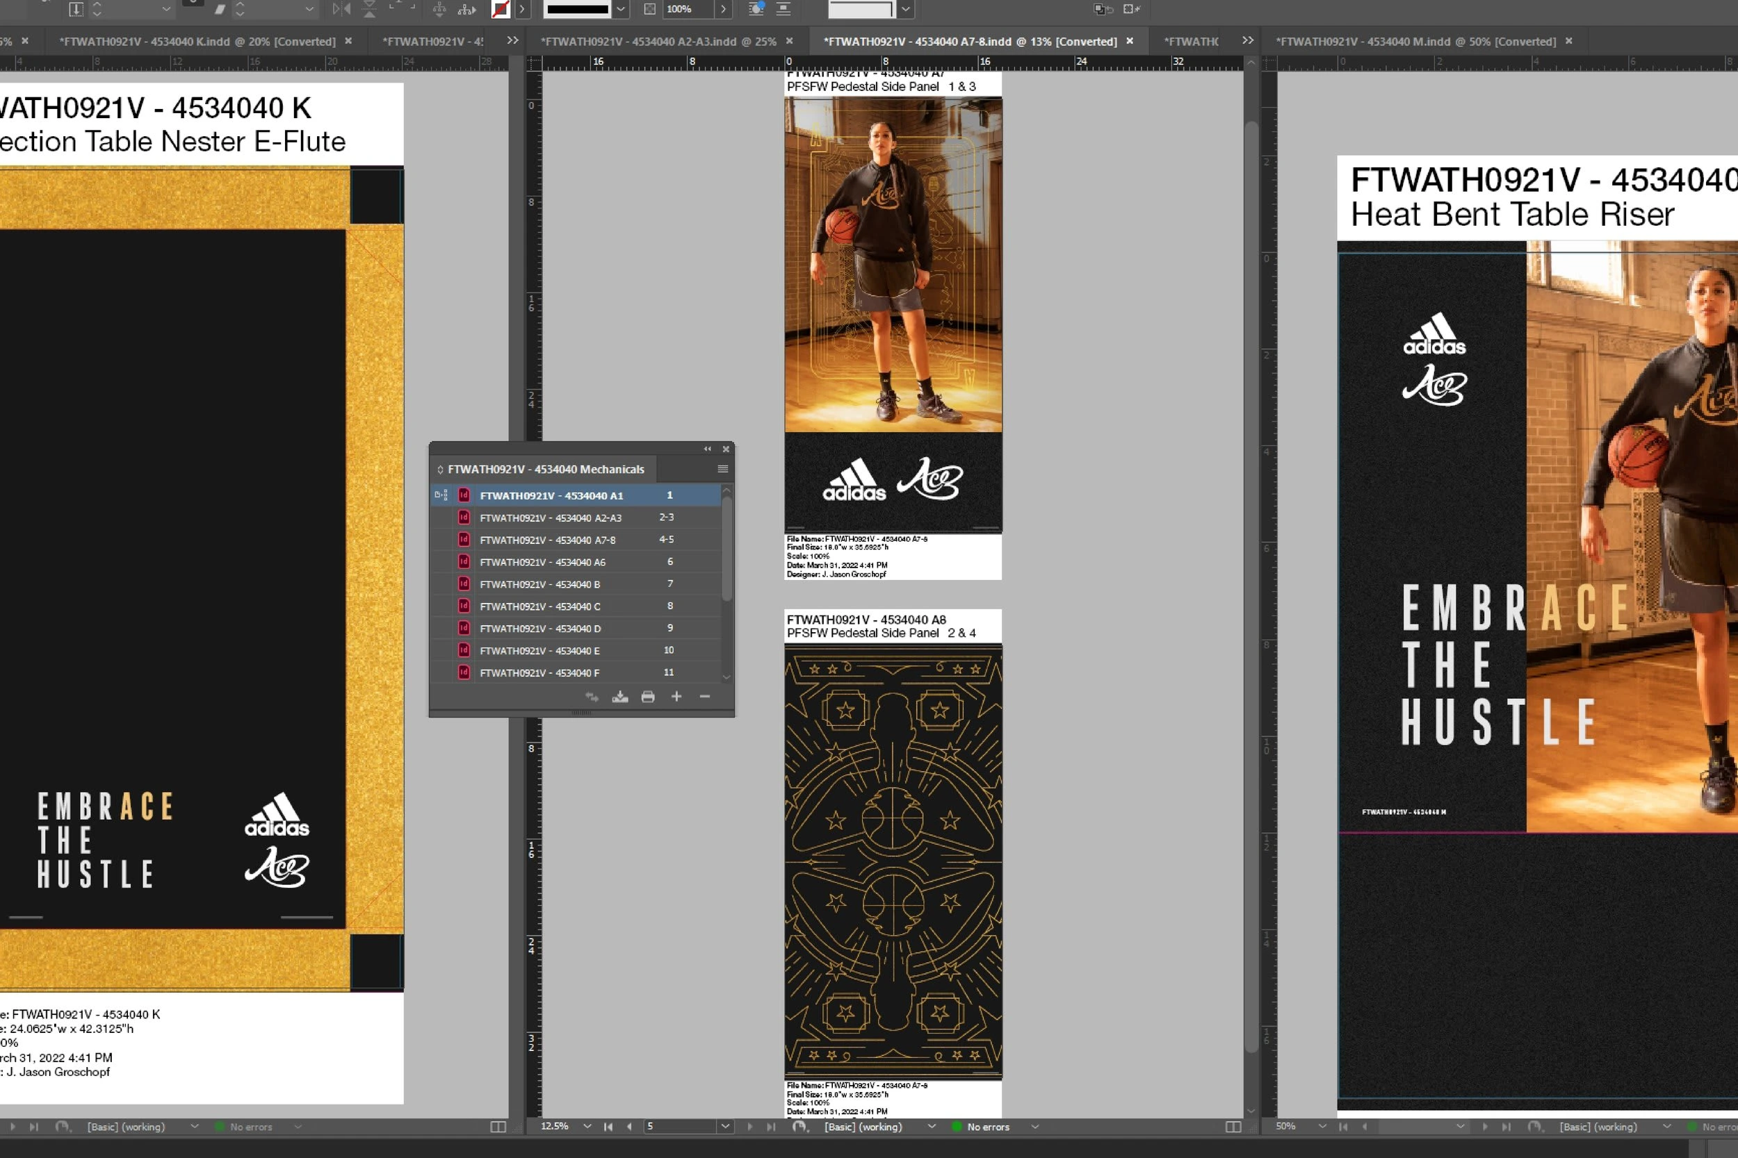Click the black stroke style preview box
Screen dimensions: 1738x1158
tap(576, 9)
